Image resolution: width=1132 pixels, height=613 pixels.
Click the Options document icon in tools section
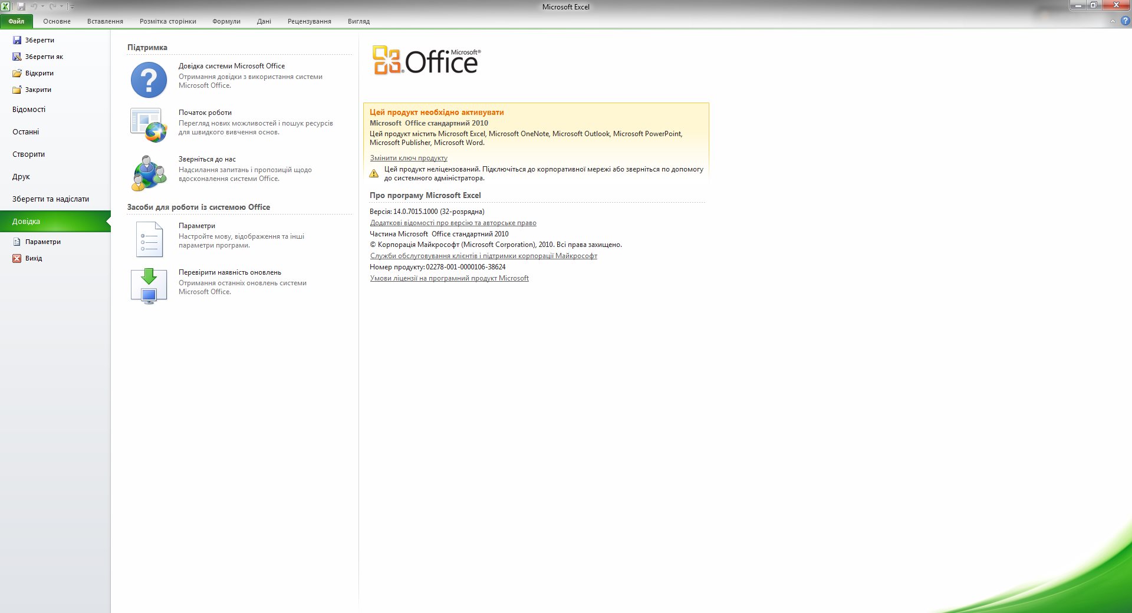pyautogui.click(x=149, y=239)
